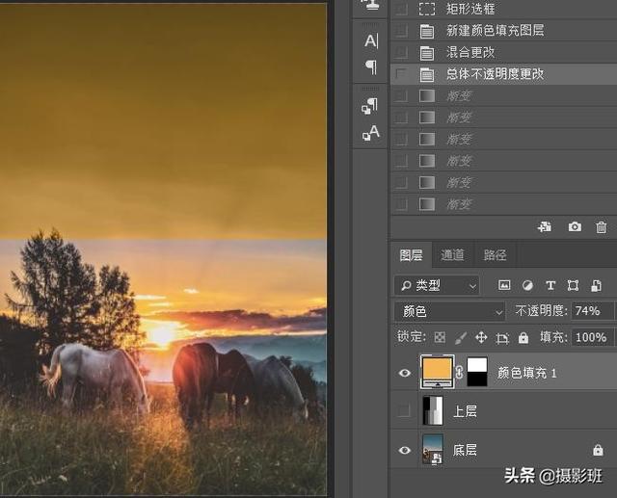The height and width of the screenshot is (498, 617).
Task: Switch to the 路径 tab
Action: pos(495,255)
